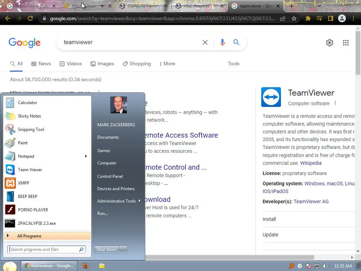
Task: Click the taskbar clock showing 11:35 AM
Action: [343, 266]
